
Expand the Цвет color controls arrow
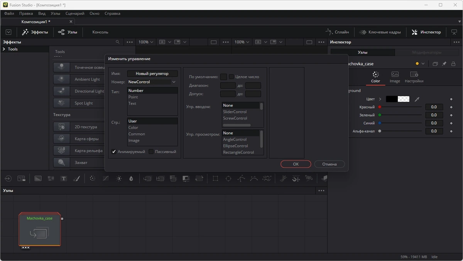pyautogui.click(x=380, y=99)
